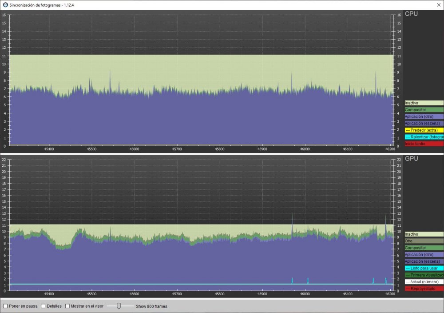Click yellow 'Predecir (extra)' legend item

(424, 130)
